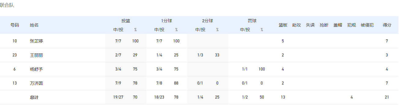Image resolution: width=399 pixels, height=112 pixels.
Task: Click 中/投 subheader under 罚球
Action: click(245, 30)
